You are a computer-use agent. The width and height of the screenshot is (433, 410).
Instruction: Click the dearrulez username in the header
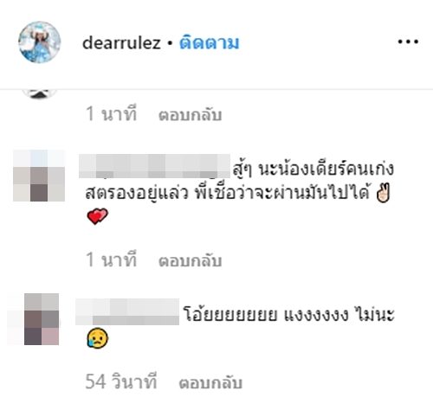[121, 43]
